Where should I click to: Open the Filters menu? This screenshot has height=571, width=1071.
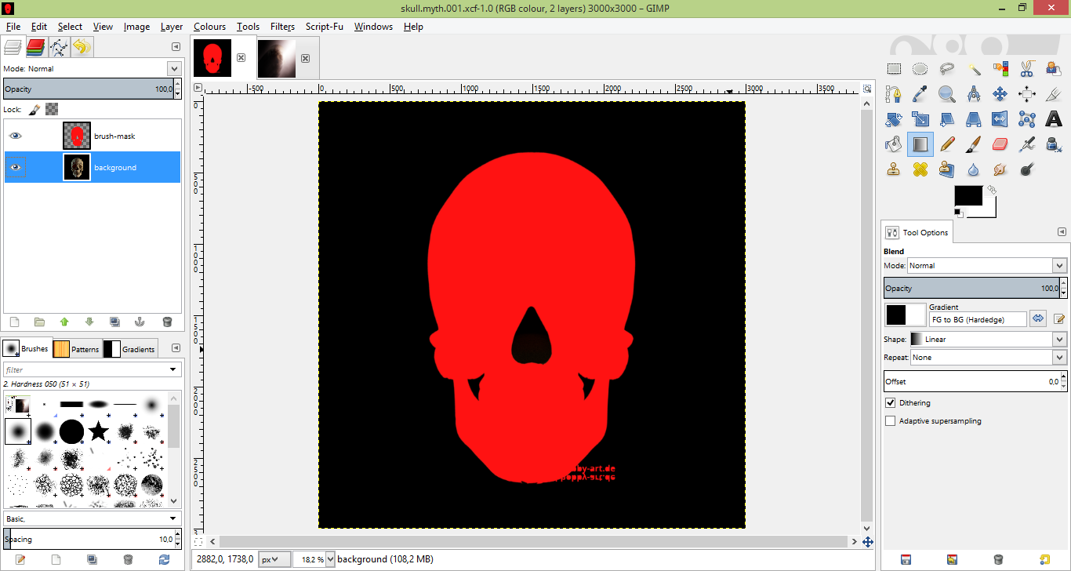click(282, 27)
